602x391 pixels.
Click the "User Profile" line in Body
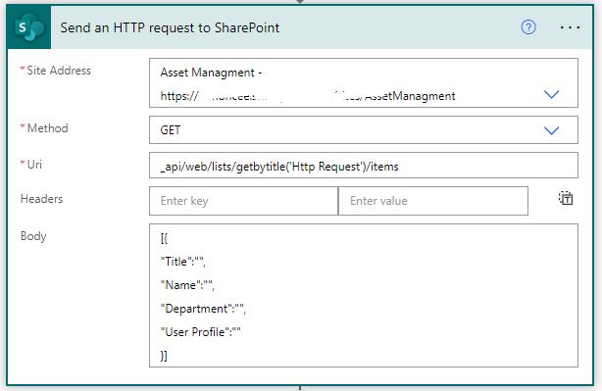point(200,332)
